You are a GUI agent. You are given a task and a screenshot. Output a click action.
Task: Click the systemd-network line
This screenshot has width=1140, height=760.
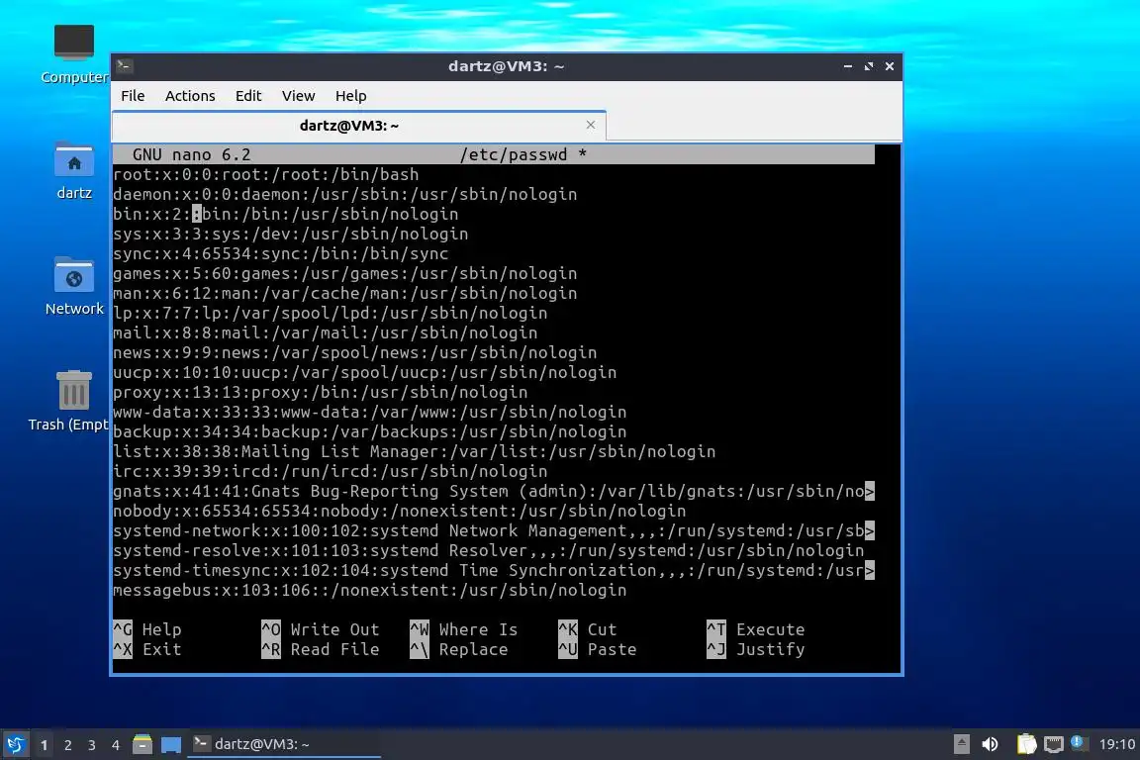pos(494,530)
